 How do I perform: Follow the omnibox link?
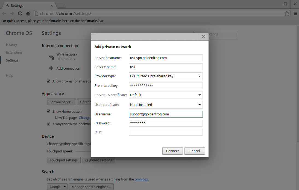click(x=141, y=179)
